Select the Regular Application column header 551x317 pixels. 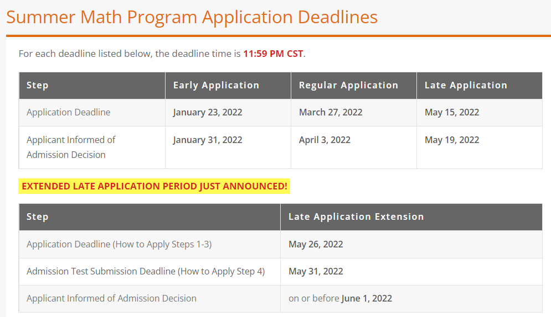348,86
